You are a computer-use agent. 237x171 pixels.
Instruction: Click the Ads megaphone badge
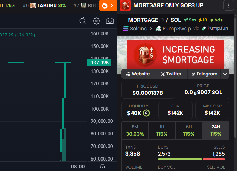pos(216,20)
